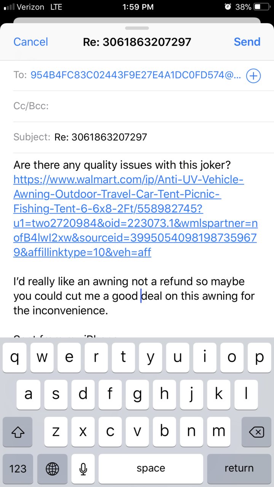The width and height of the screenshot is (274, 487).
Task: Pull down the sheet grabber handle
Action: click(x=137, y=28)
